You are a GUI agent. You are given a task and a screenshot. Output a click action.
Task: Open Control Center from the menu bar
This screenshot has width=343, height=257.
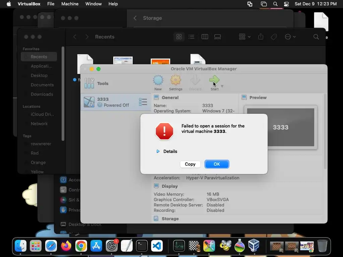286,4
